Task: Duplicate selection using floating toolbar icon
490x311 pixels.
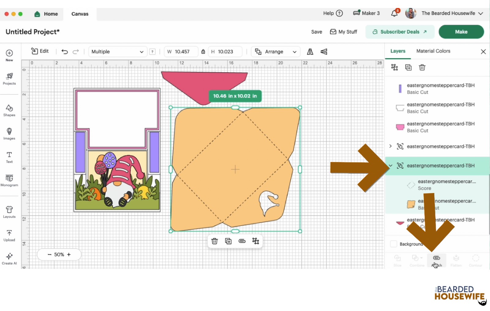Action: tap(228, 241)
